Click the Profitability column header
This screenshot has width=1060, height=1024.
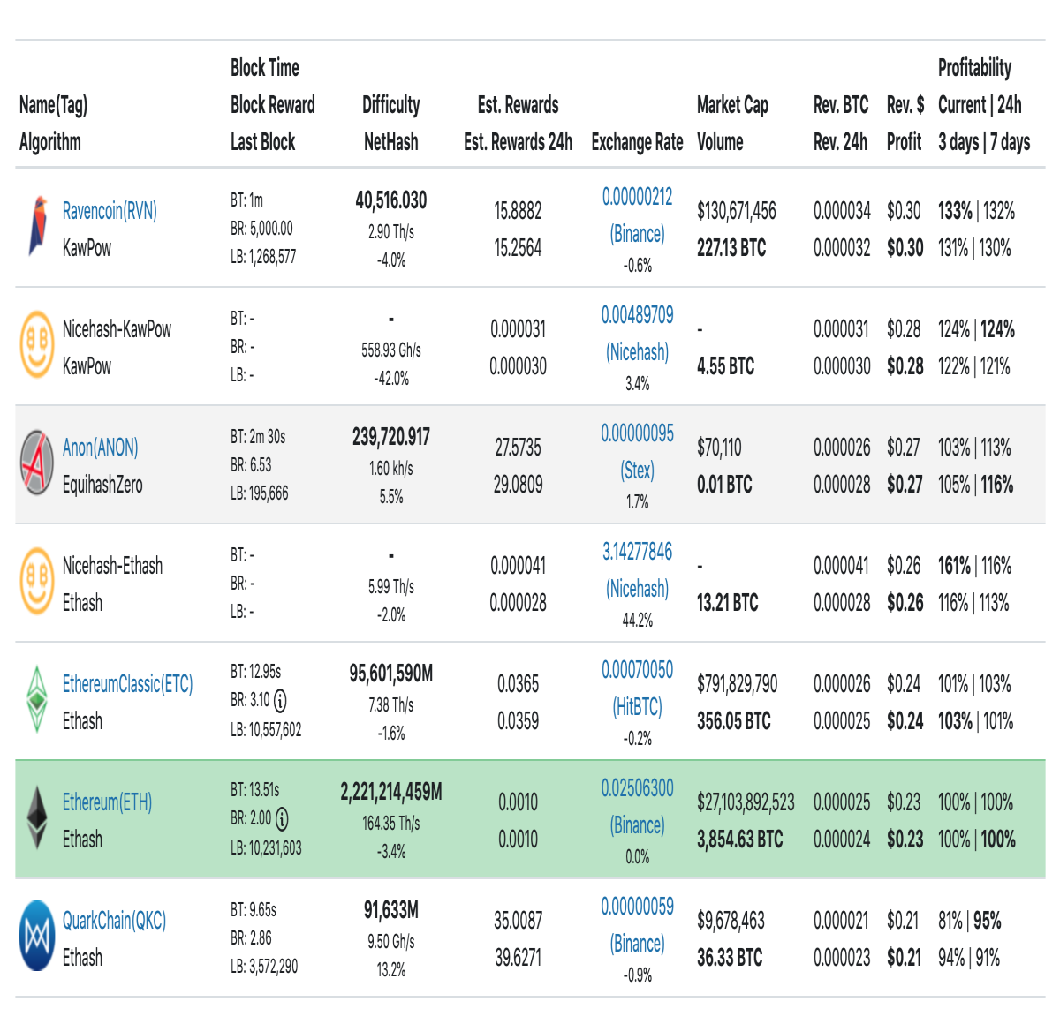(974, 68)
